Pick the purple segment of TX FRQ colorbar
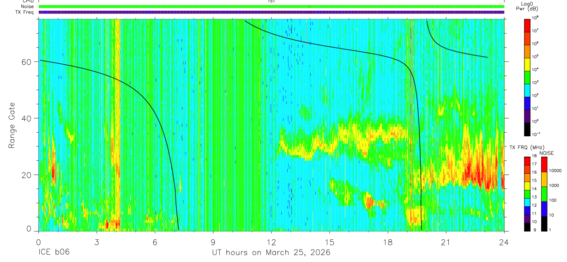The height and width of the screenshot is (262, 567). click(527, 219)
